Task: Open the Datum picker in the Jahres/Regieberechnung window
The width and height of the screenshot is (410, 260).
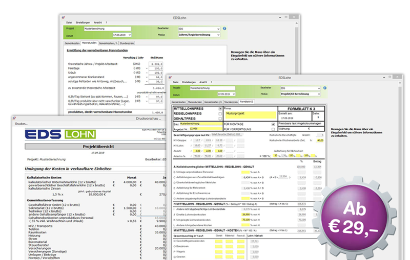Action: coord(122,35)
